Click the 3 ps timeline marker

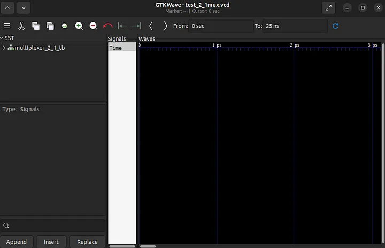[373, 45]
